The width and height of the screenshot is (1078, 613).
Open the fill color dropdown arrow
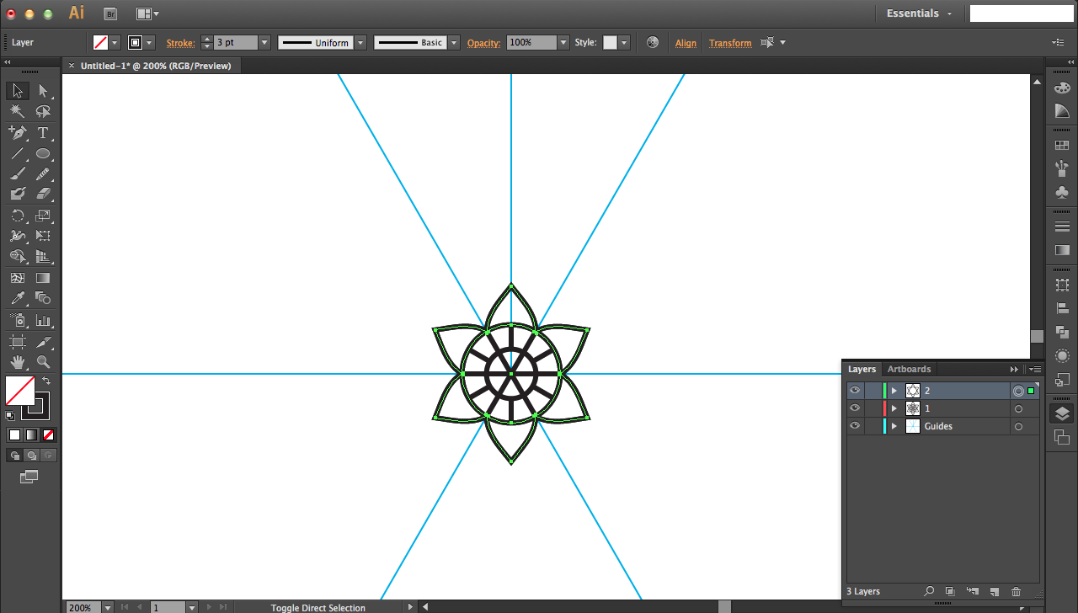(115, 42)
